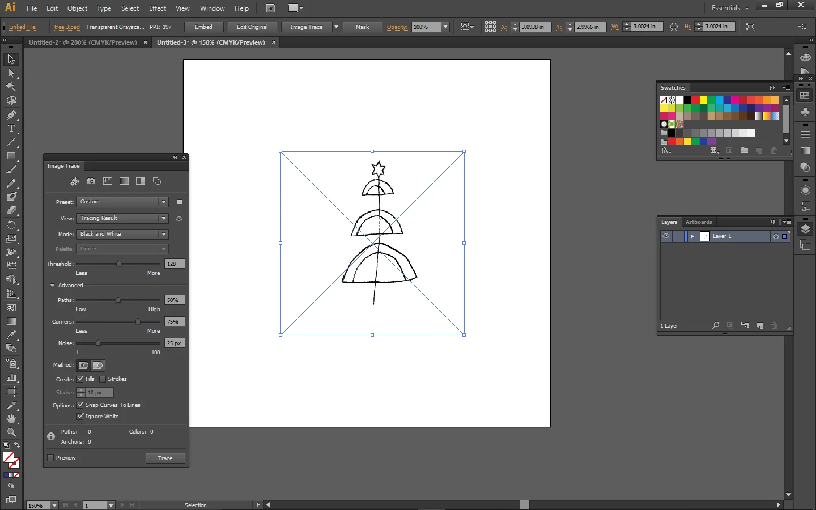Toggle Ignore White checkbox
This screenshot has width=816, height=510.
point(80,416)
